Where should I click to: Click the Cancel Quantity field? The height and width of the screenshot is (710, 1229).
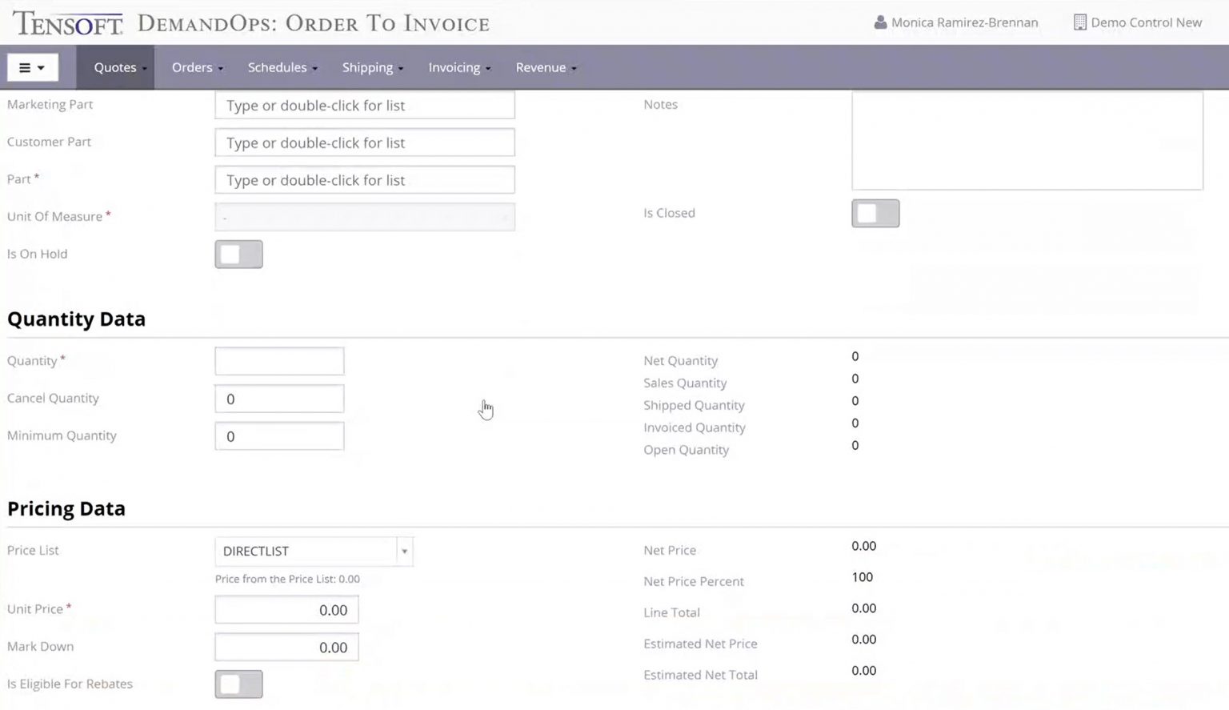tap(278, 398)
